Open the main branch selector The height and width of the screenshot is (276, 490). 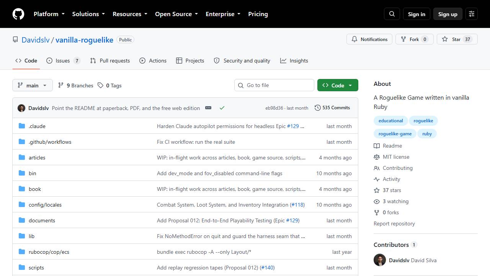33,85
